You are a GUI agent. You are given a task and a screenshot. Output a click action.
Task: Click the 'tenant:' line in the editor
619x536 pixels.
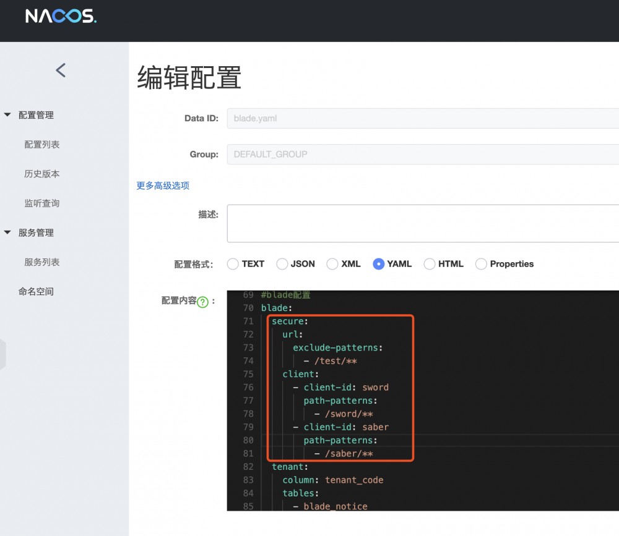click(290, 467)
